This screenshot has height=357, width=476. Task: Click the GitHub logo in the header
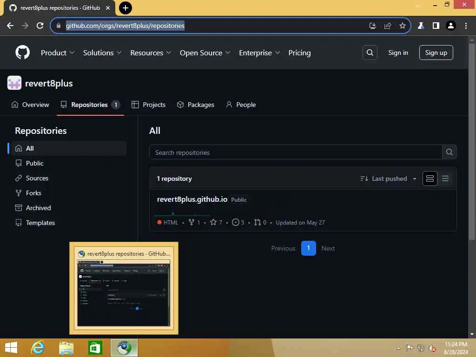click(22, 53)
